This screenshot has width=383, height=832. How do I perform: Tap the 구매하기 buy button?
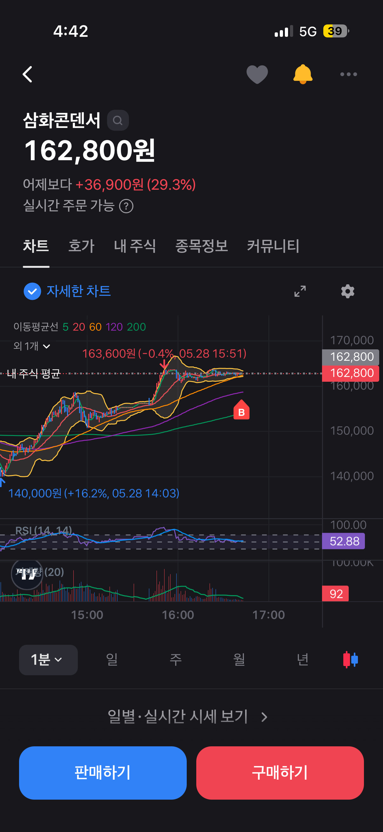tap(280, 773)
